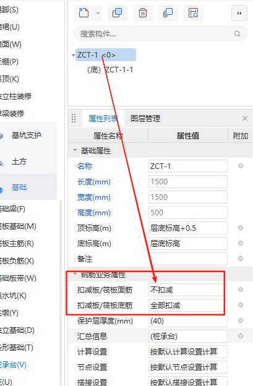
Task: Click the 属性值 column header
Action: point(188,135)
